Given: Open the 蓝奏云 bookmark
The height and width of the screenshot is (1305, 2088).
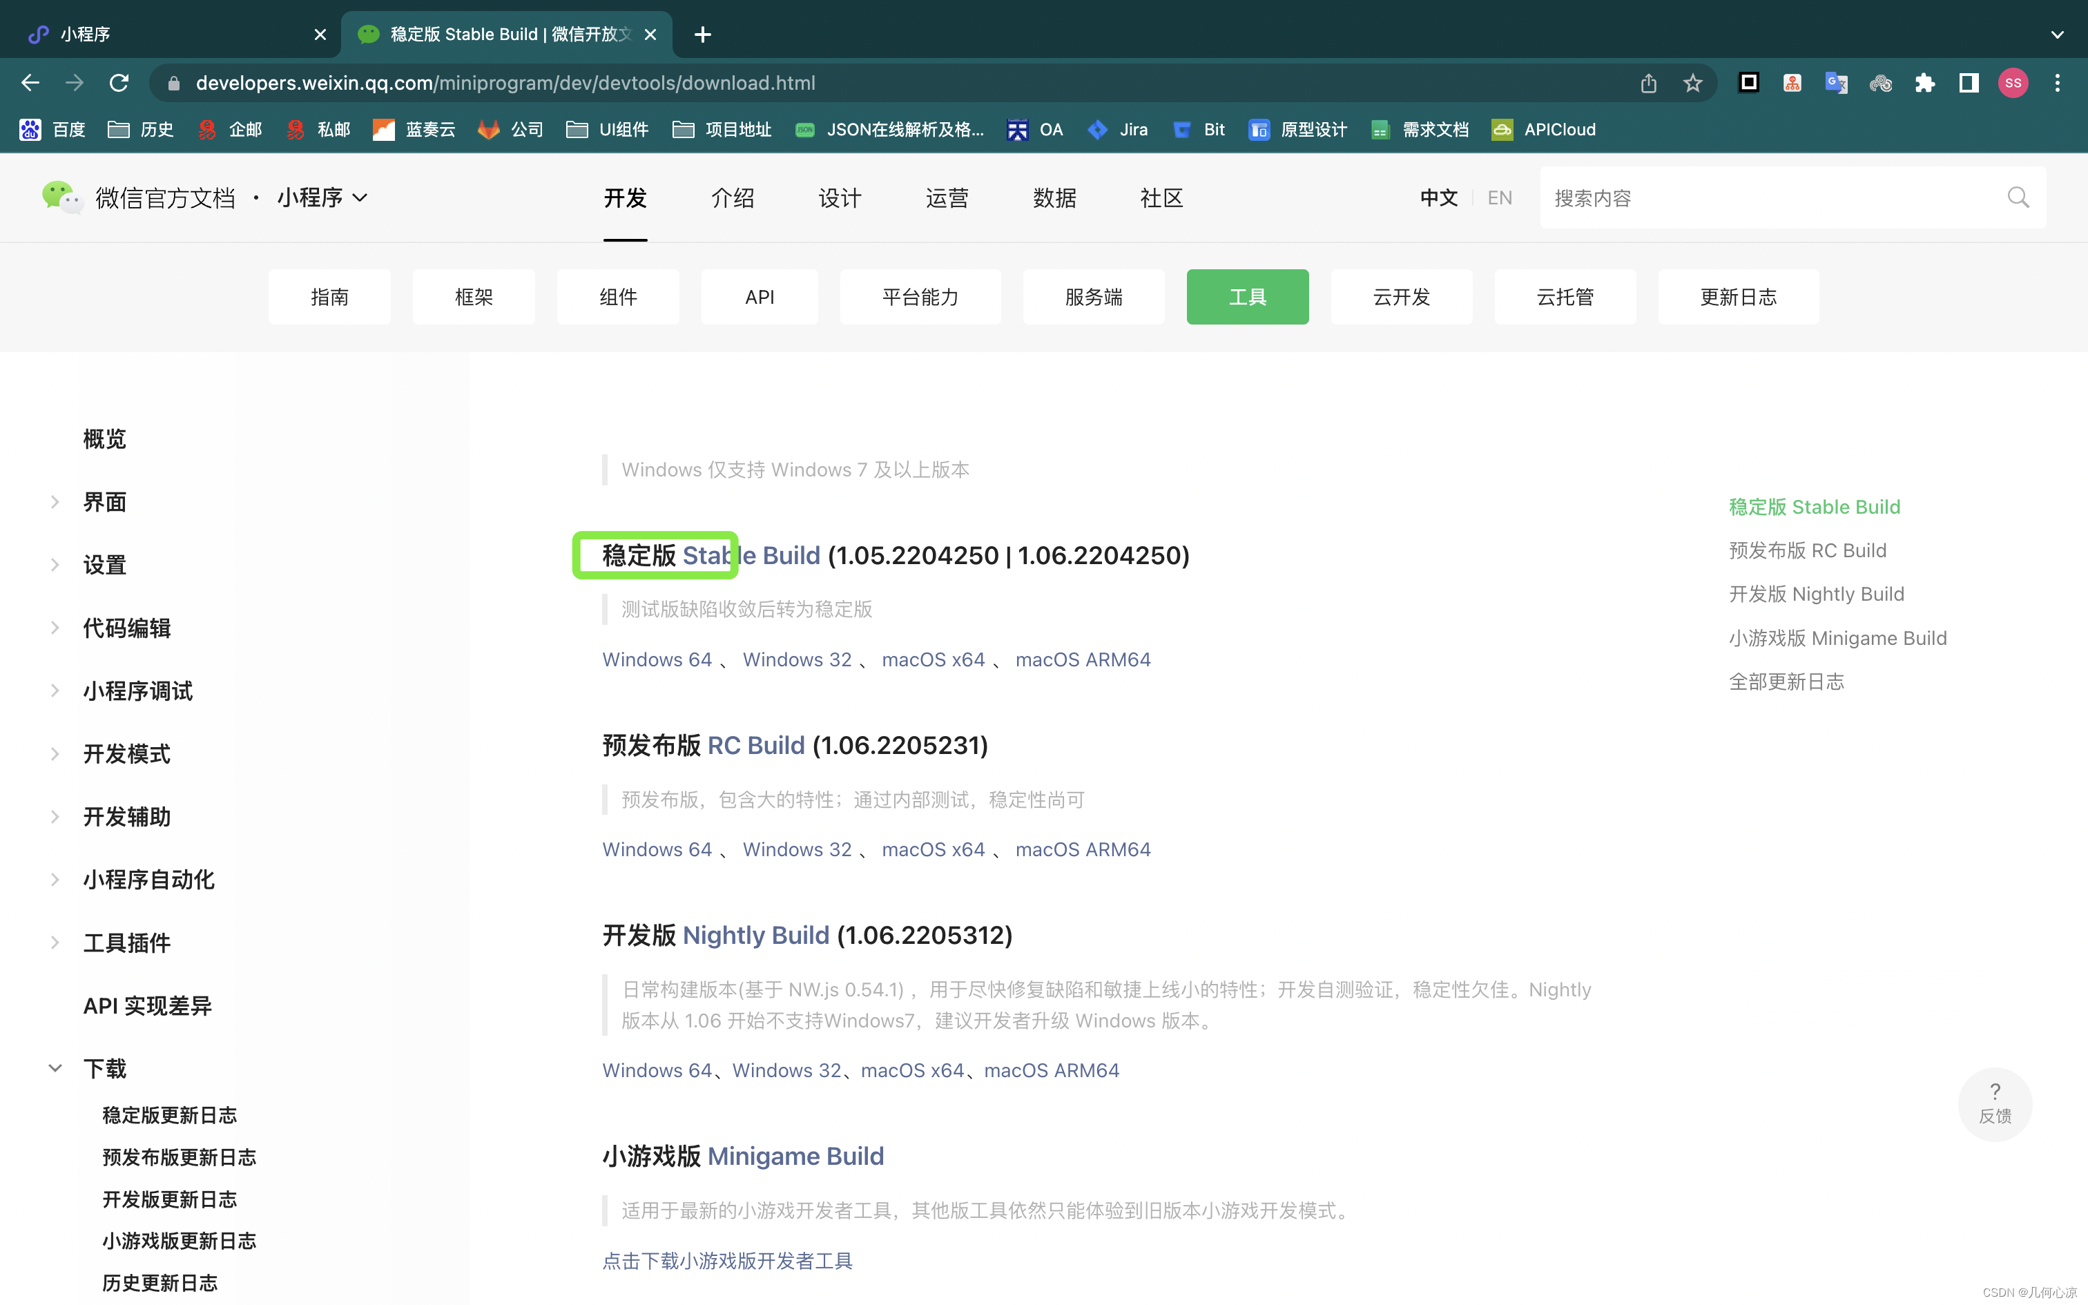Looking at the screenshot, I should coord(414,130).
